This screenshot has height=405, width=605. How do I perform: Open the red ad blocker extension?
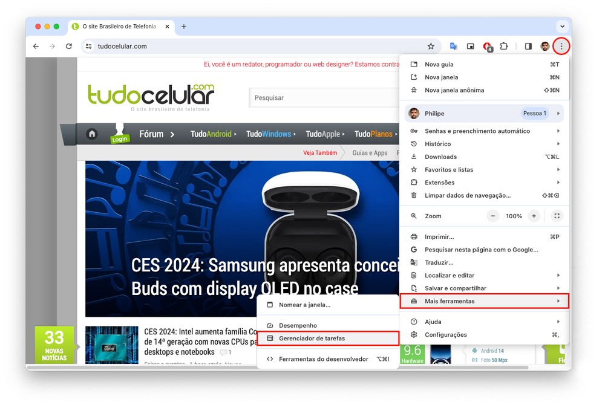pyautogui.click(x=487, y=47)
